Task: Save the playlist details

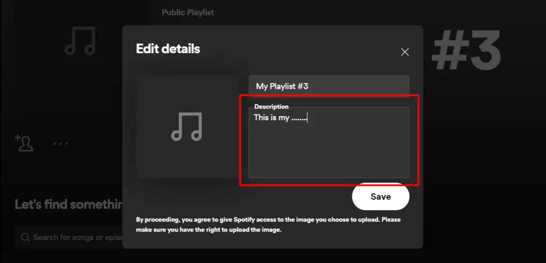Action: (x=381, y=196)
